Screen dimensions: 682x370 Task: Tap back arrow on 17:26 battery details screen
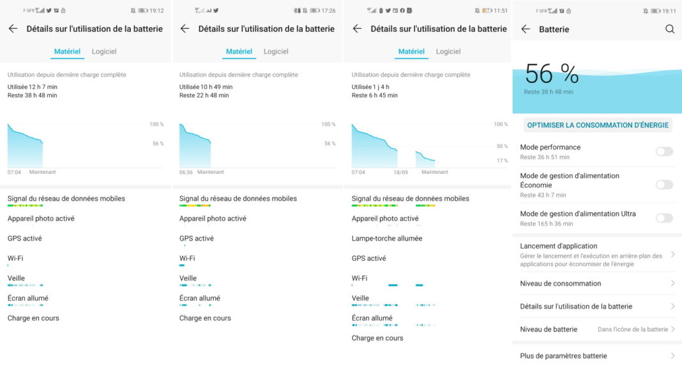pos(185,29)
